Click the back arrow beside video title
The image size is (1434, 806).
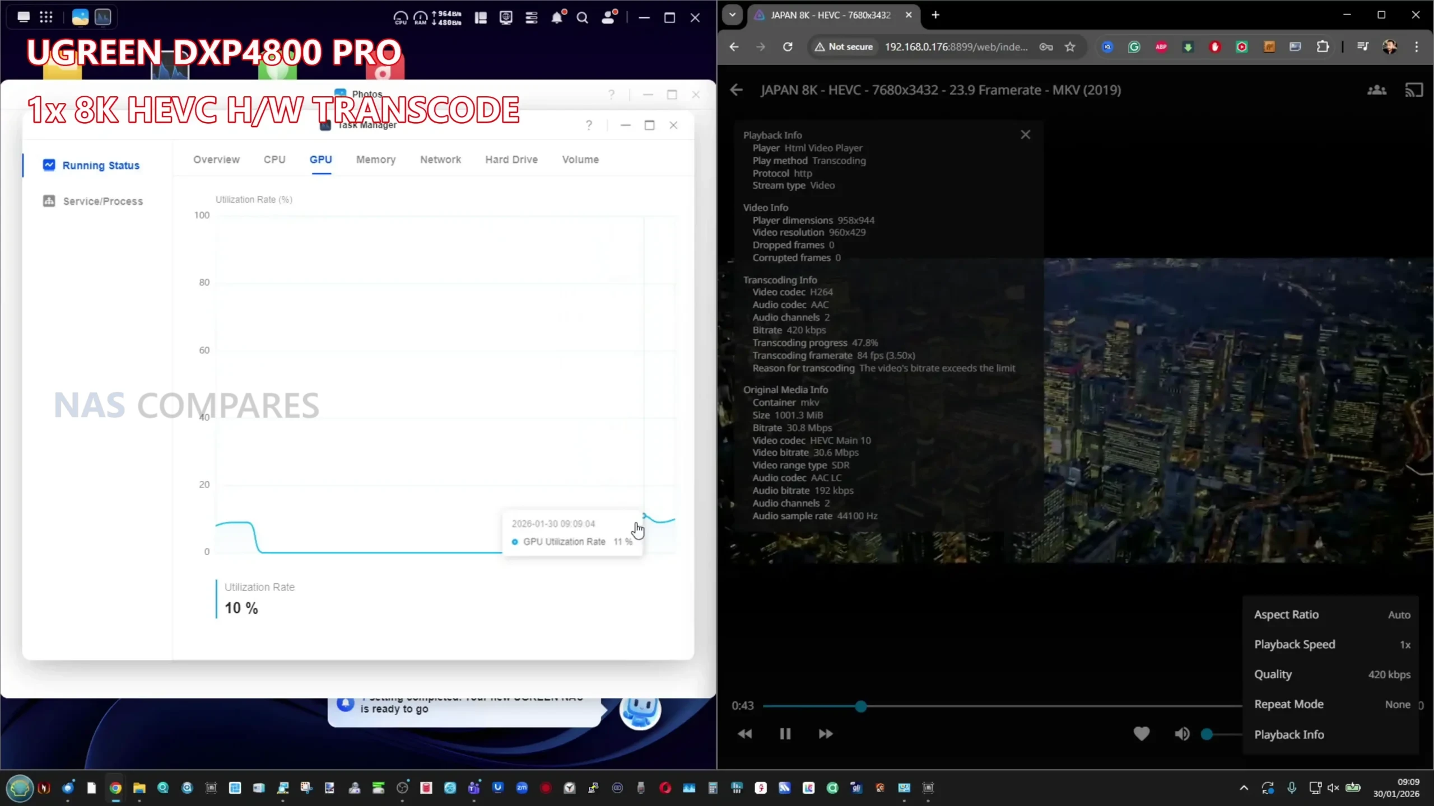click(737, 90)
